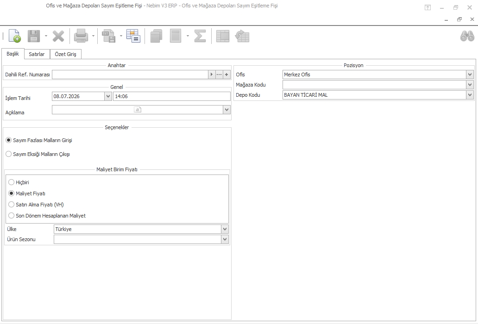Click the Delete X icon in toolbar
Image resolution: width=478 pixels, height=324 pixels.
[x=58, y=36]
